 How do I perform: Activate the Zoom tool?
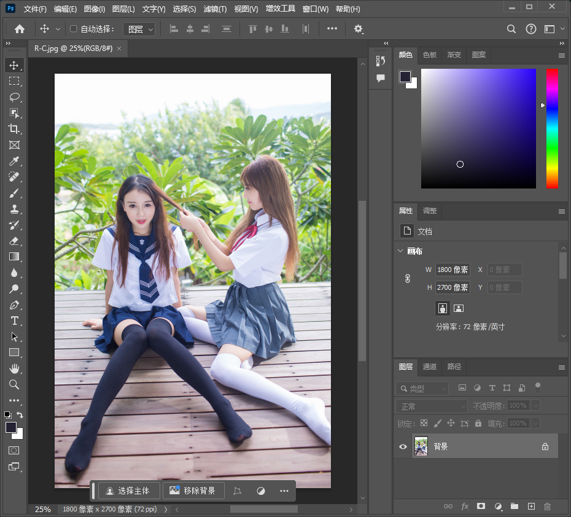[14, 384]
